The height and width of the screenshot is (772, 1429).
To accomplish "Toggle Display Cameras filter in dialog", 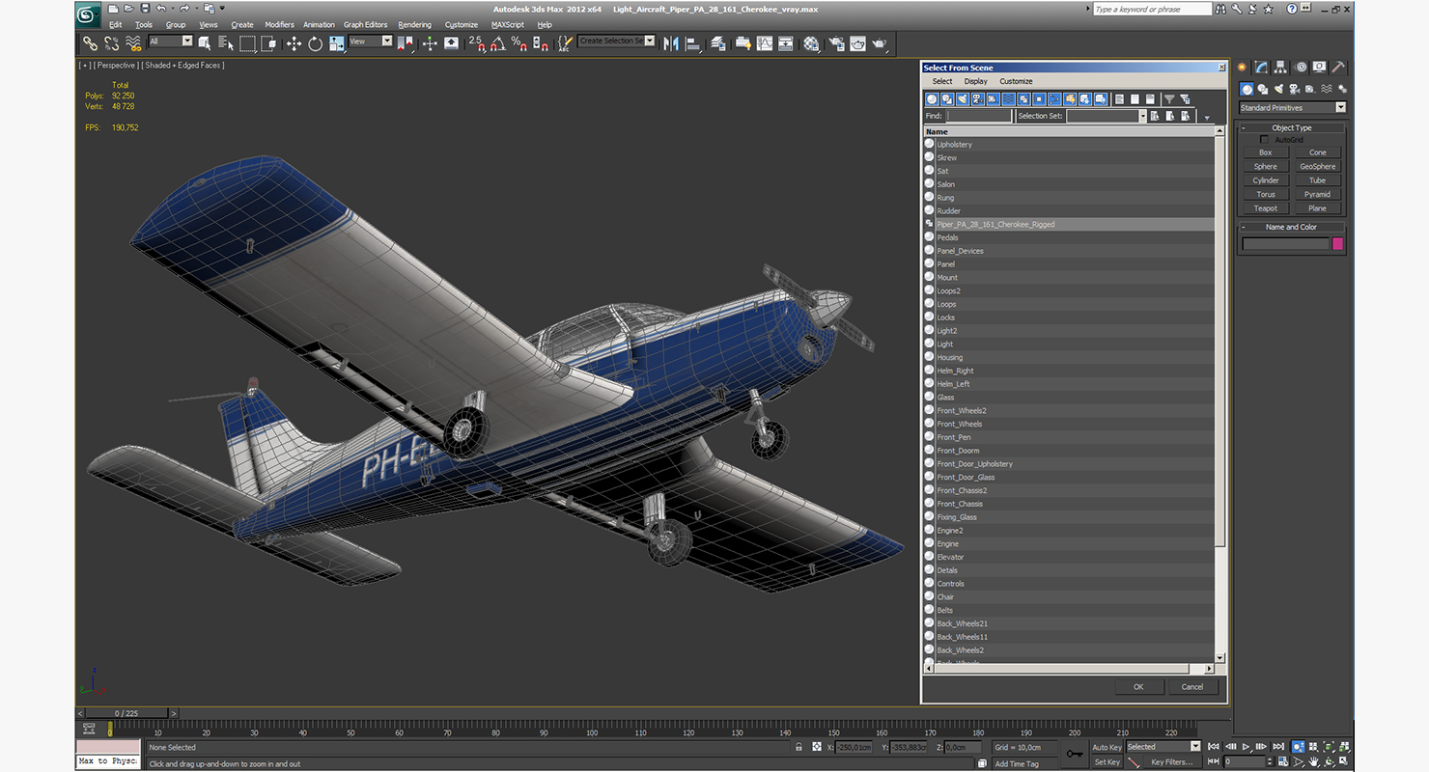I will [978, 98].
